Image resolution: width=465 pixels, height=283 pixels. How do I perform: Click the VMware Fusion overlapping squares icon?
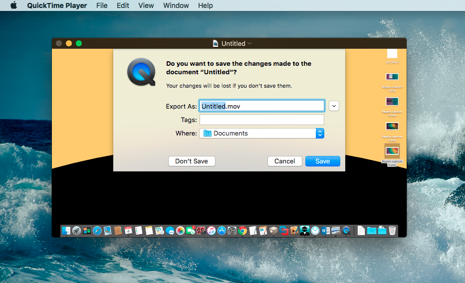pos(284,231)
